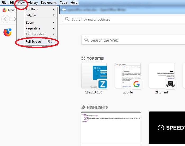Open the History menu
185x146 pixels.
pyautogui.click(x=33, y=3)
